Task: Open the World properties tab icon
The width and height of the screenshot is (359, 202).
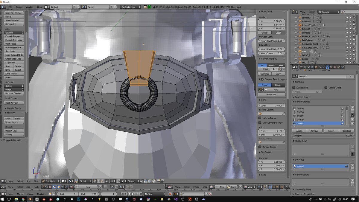Action: 312,67
